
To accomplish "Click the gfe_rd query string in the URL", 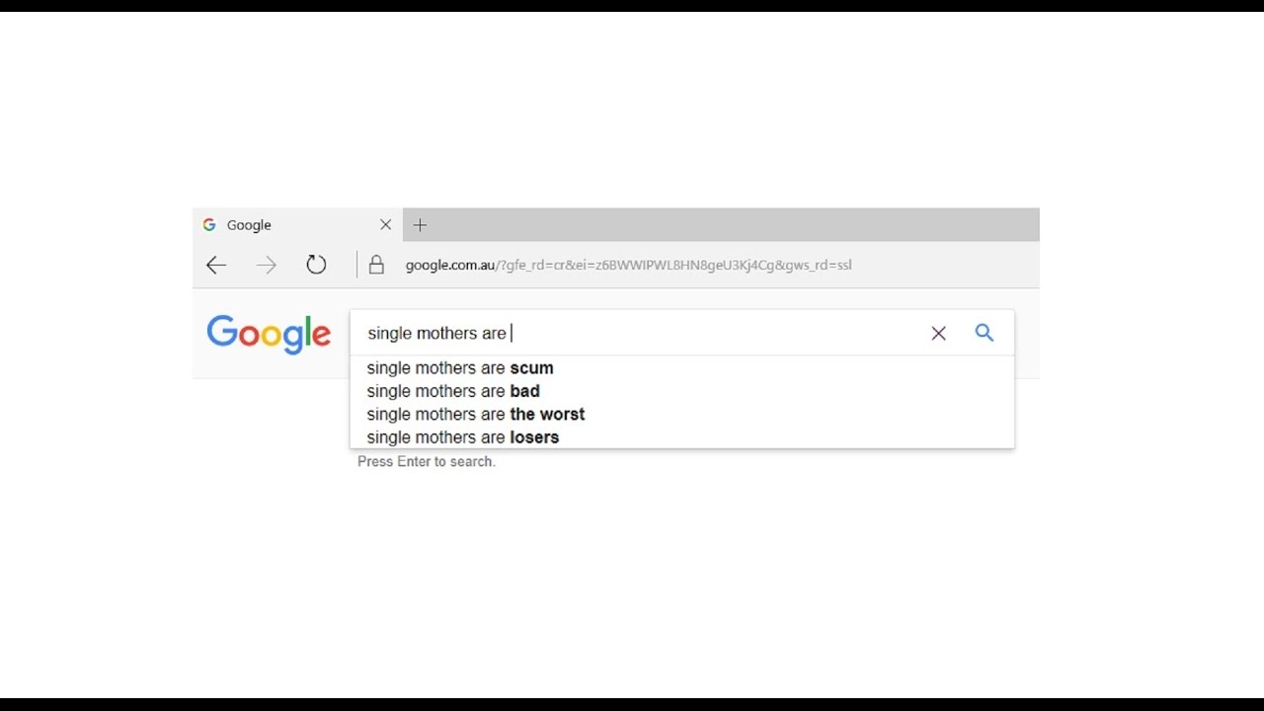I will [x=673, y=265].
